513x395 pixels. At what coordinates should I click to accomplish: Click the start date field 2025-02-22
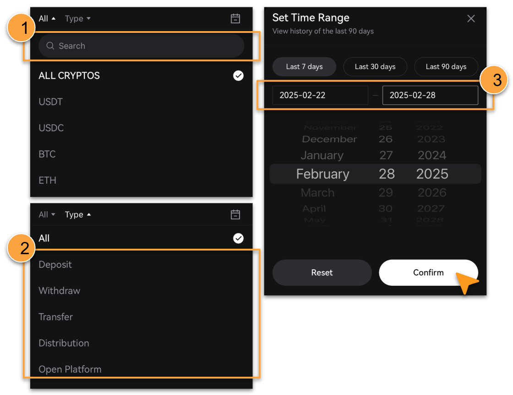coord(320,96)
